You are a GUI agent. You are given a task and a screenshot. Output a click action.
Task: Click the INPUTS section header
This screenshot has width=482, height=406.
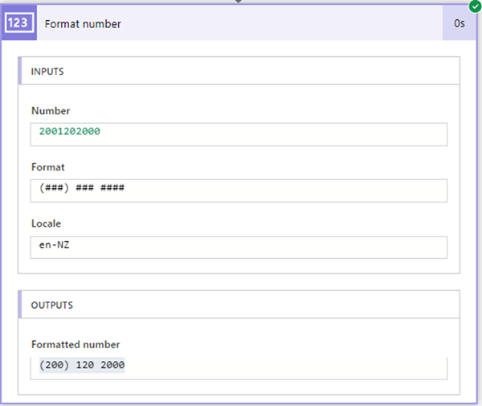pos(47,72)
